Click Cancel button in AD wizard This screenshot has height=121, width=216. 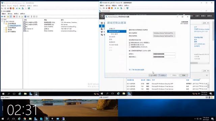pos(184,75)
